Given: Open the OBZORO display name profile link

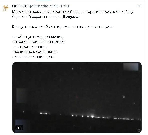Looking at the screenshot, I should click(x=20, y=6).
